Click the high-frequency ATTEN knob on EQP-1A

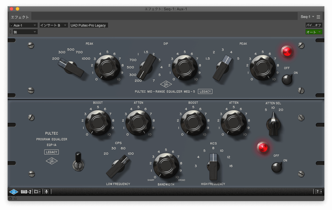point(234,122)
